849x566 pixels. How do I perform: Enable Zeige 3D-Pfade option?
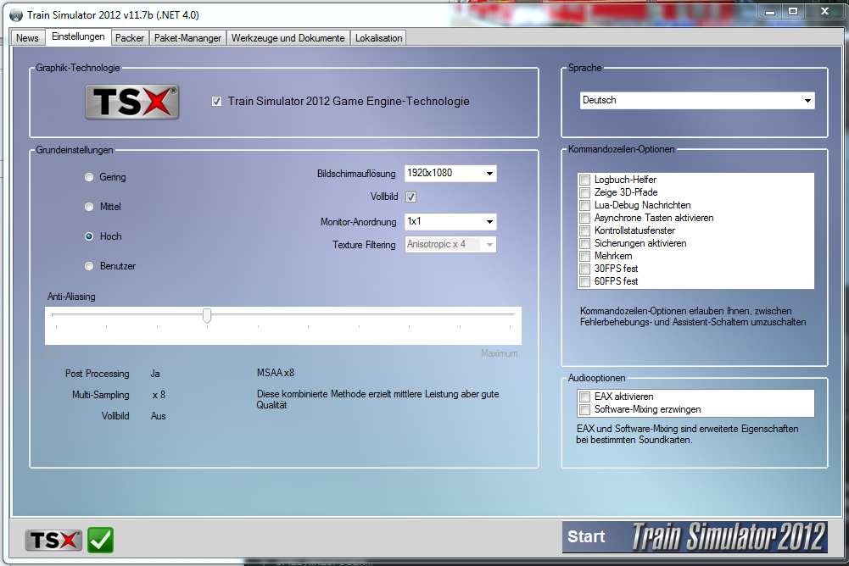click(584, 192)
